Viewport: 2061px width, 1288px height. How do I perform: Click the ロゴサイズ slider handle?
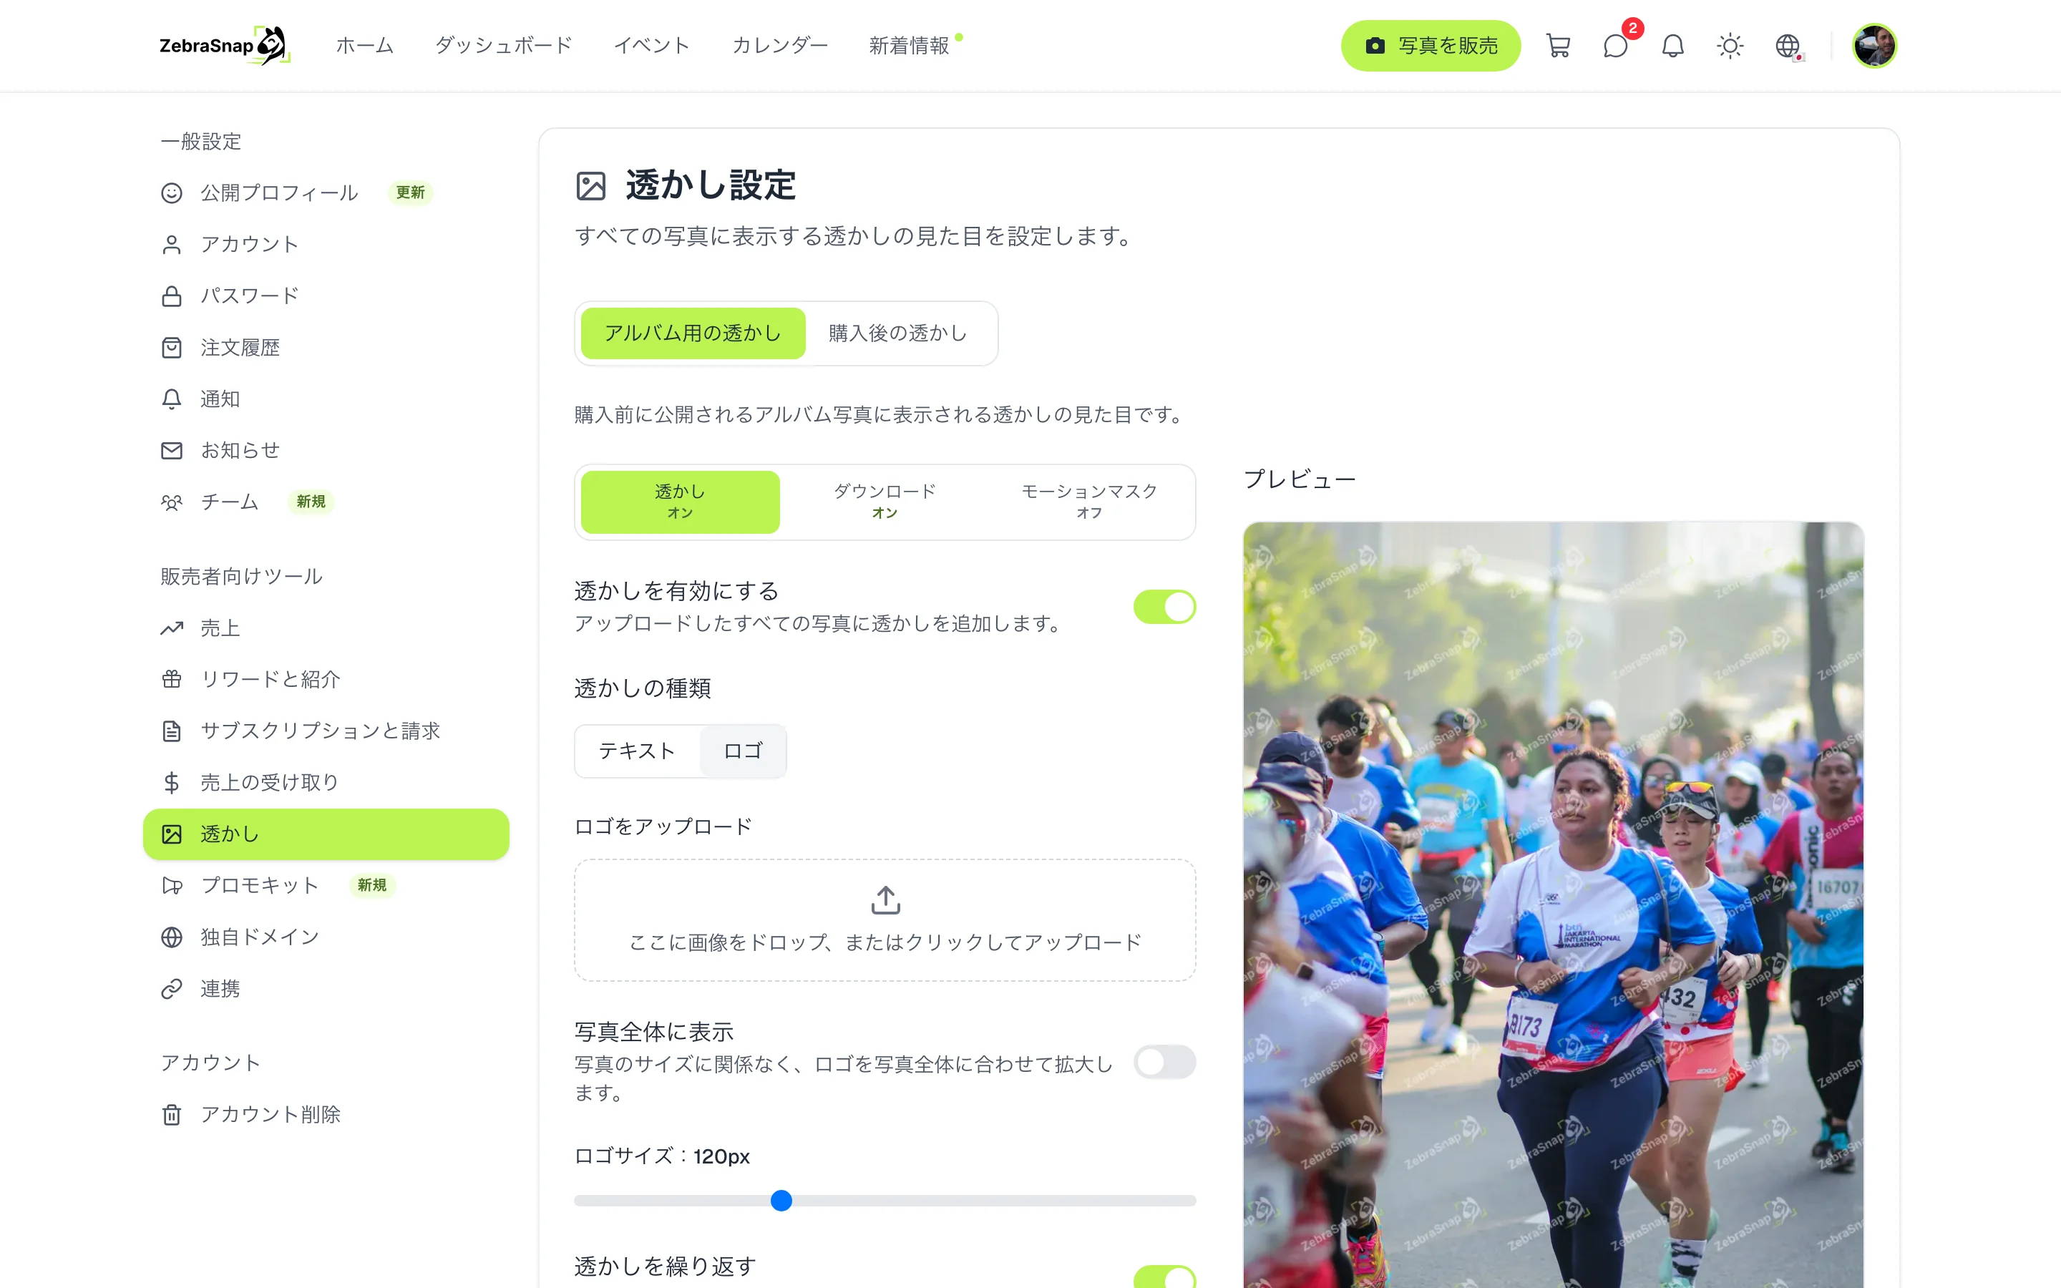(781, 1200)
